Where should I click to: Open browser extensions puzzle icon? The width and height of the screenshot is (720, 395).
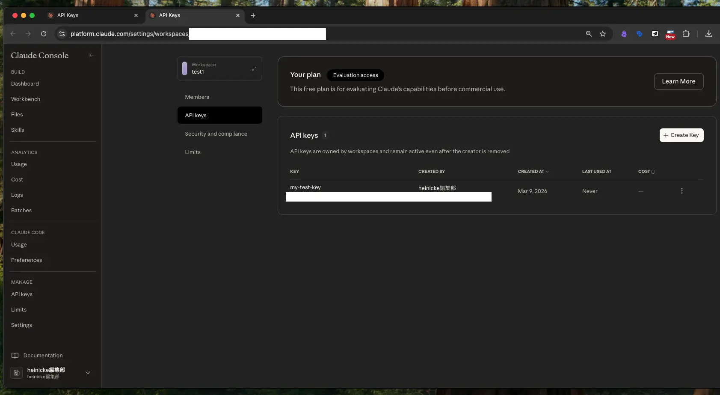click(686, 34)
